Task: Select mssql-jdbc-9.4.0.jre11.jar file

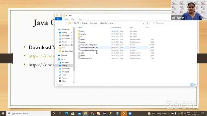Action: tap(89, 47)
